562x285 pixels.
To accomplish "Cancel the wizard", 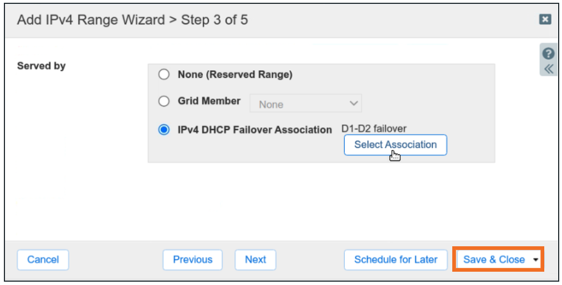I will click(x=43, y=260).
